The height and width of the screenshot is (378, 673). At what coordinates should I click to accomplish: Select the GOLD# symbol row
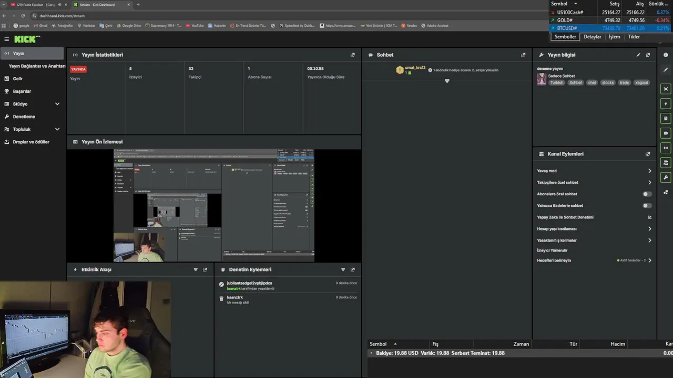click(x=610, y=20)
